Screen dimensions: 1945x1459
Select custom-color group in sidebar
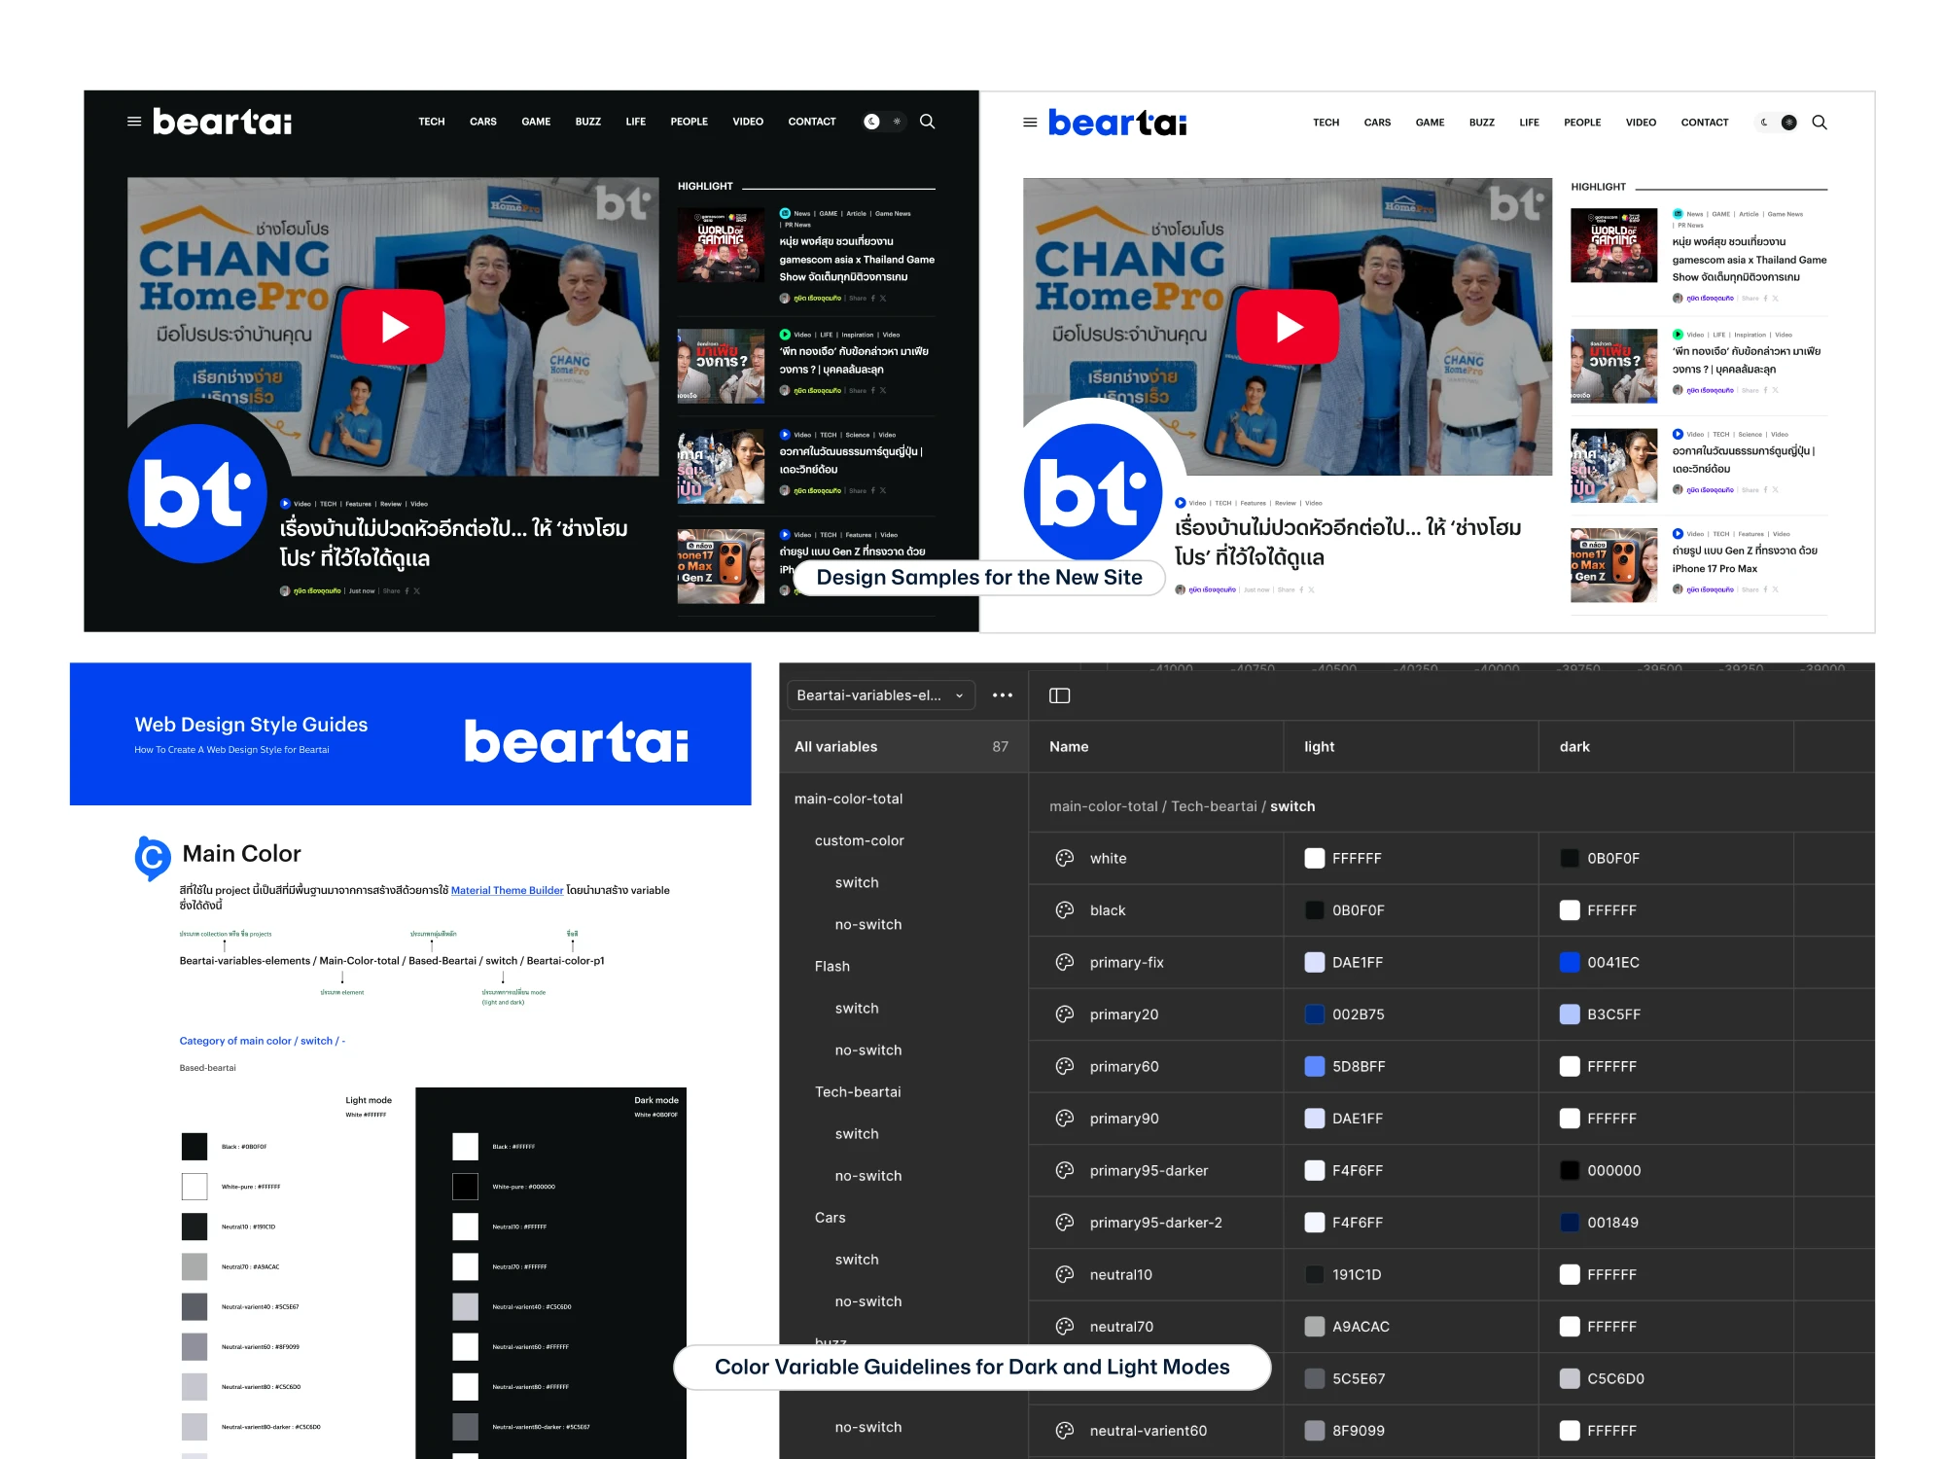[860, 840]
